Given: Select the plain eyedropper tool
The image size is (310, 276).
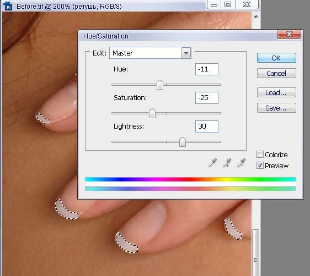Looking at the screenshot, I should coord(212,163).
